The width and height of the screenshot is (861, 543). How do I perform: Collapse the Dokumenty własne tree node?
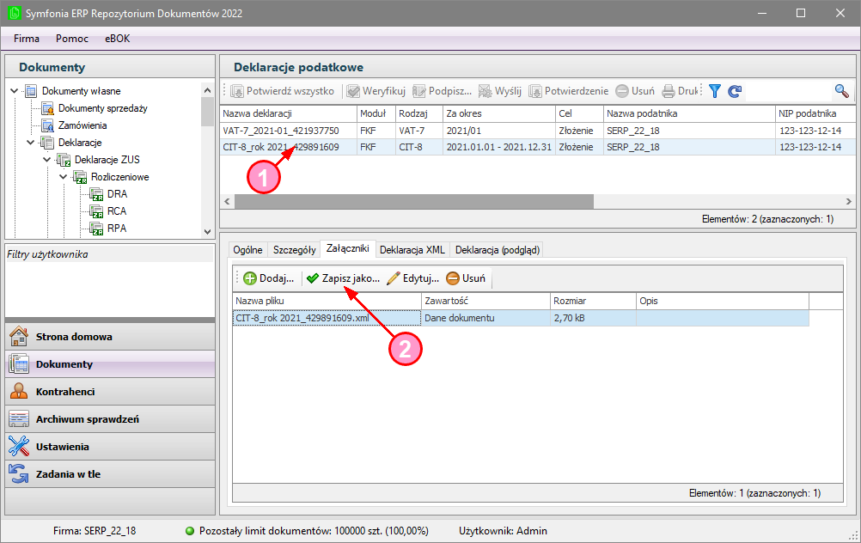pos(15,91)
